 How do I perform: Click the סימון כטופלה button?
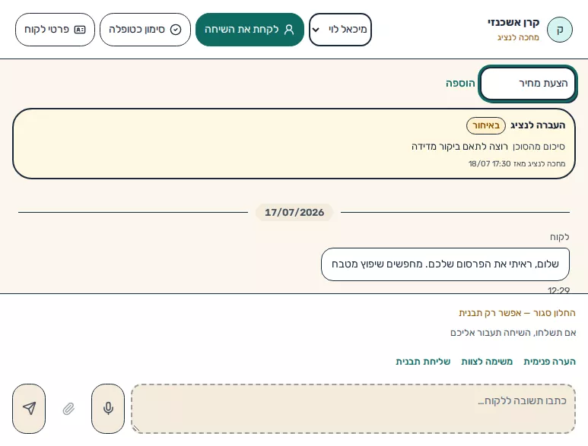click(145, 30)
